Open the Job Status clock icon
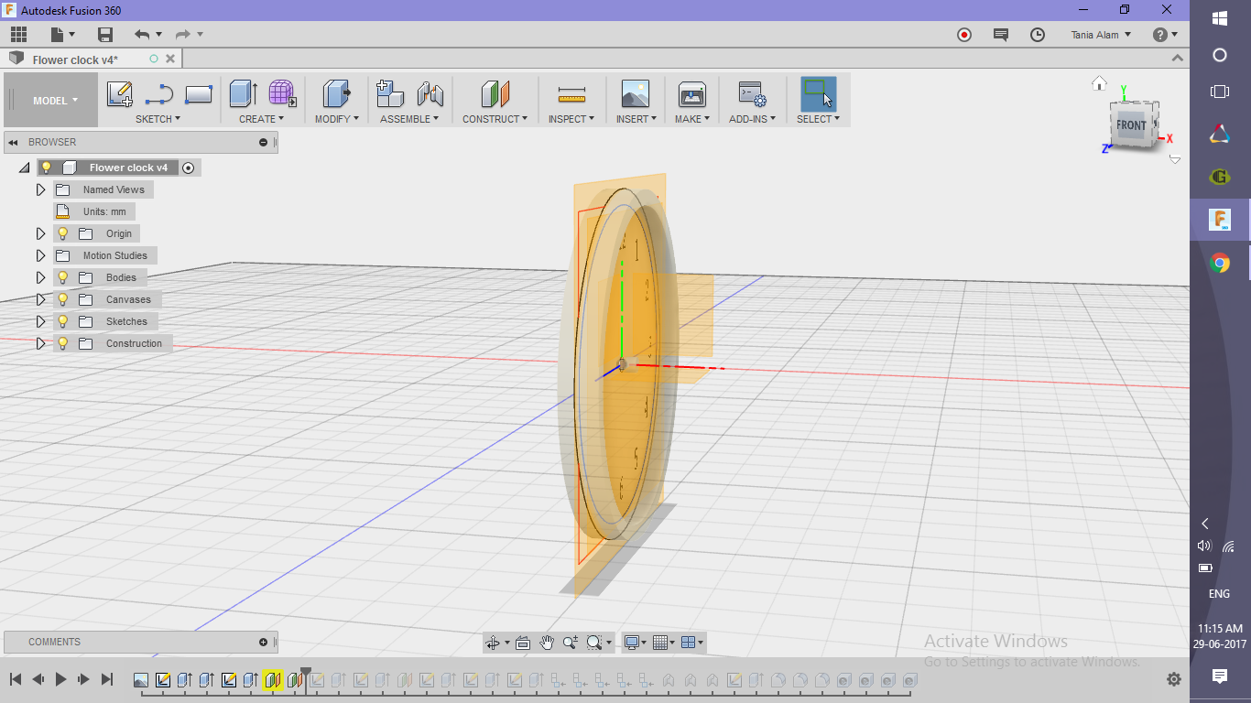1251x703 pixels. click(1038, 35)
